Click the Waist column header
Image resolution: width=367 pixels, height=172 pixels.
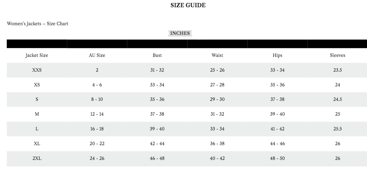(x=217, y=55)
